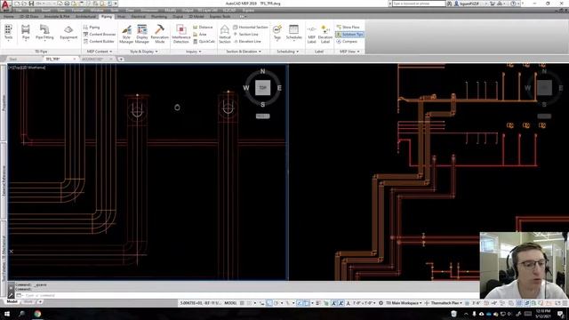Open the Thermaltech Plan display configuration dropdown
The image size is (569, 320).
point(446,302)
